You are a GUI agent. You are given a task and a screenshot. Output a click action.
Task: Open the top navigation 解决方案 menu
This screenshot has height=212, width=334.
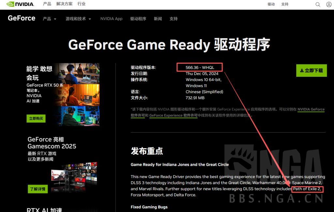coord(65,5)
